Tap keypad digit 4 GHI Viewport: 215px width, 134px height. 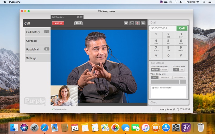[156, 42]
